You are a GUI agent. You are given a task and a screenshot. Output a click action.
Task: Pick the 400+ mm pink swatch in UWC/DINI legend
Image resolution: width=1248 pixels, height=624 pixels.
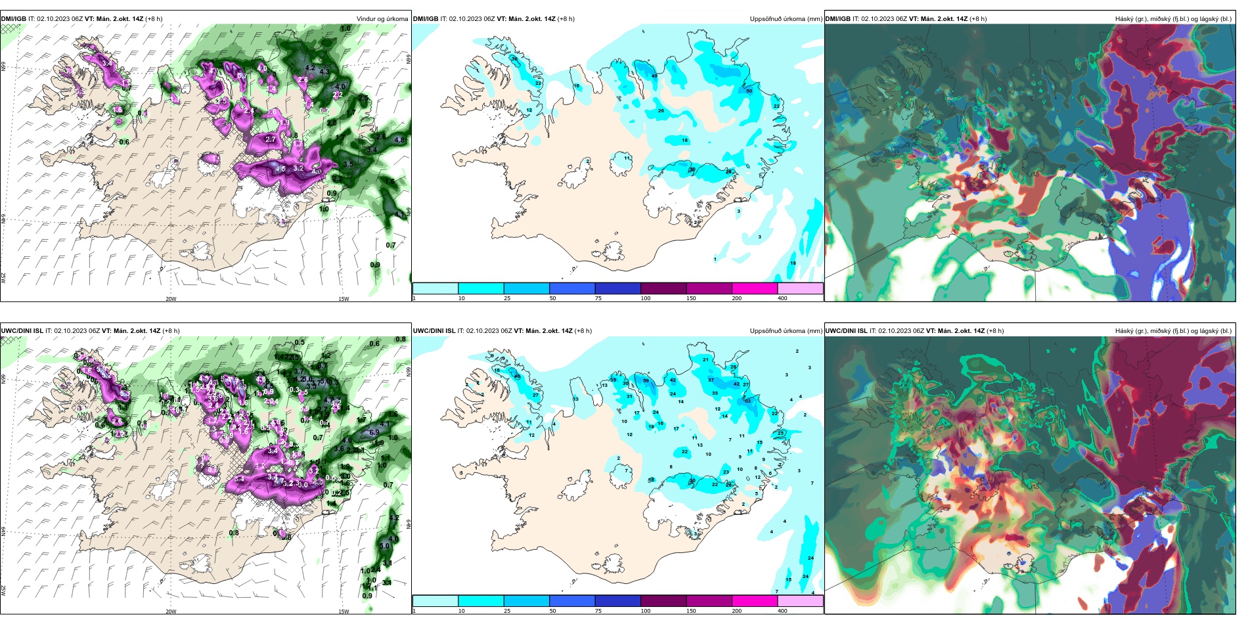tap(800, 600)
